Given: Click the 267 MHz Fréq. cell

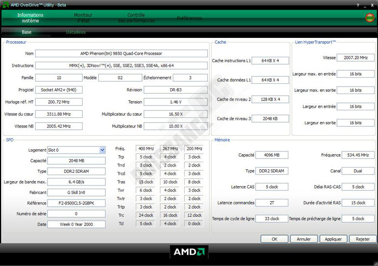Looking at the screenshot, I should (x=170, y=149).
